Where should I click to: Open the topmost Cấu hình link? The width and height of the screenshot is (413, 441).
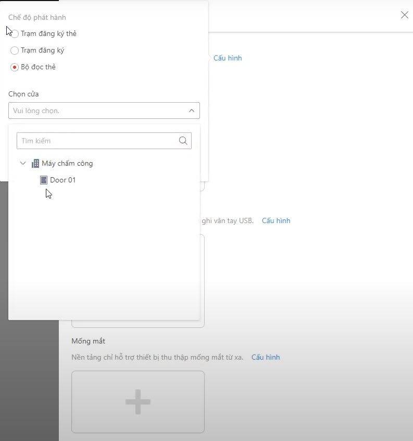(x=228, y=58)
